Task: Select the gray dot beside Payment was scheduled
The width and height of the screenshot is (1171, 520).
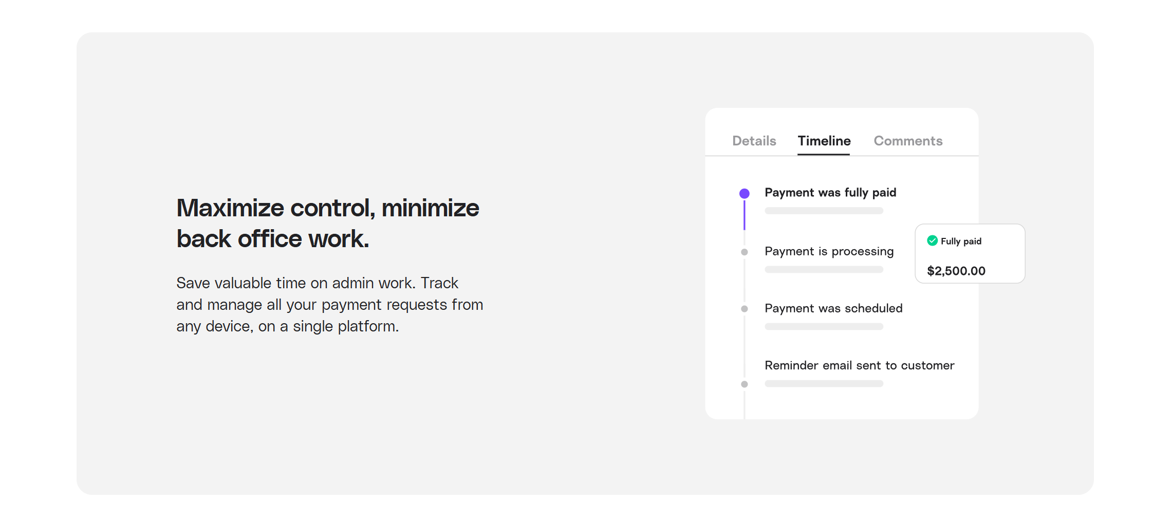Action: coord(744,309)
